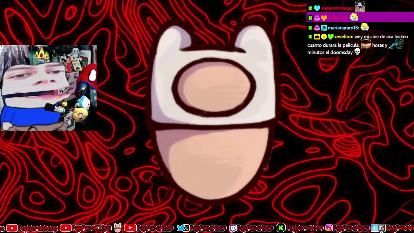Viewport: 414px width, 233px height.
Task: Click the crying emoji after marianaram18
Action: point(365,27)
